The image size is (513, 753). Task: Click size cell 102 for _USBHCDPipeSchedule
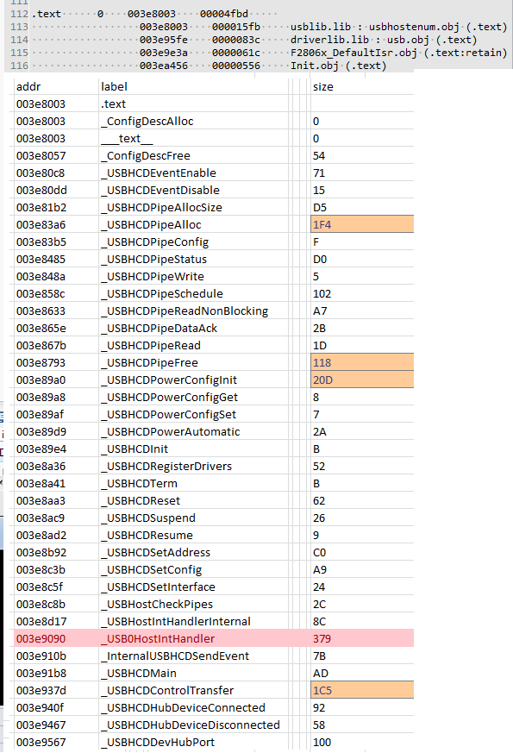click(x=362, y=293)
